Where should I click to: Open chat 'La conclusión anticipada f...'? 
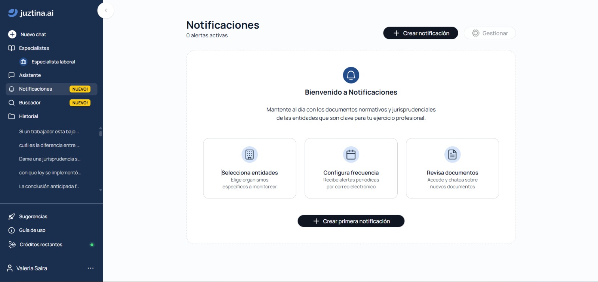[49, 187]
